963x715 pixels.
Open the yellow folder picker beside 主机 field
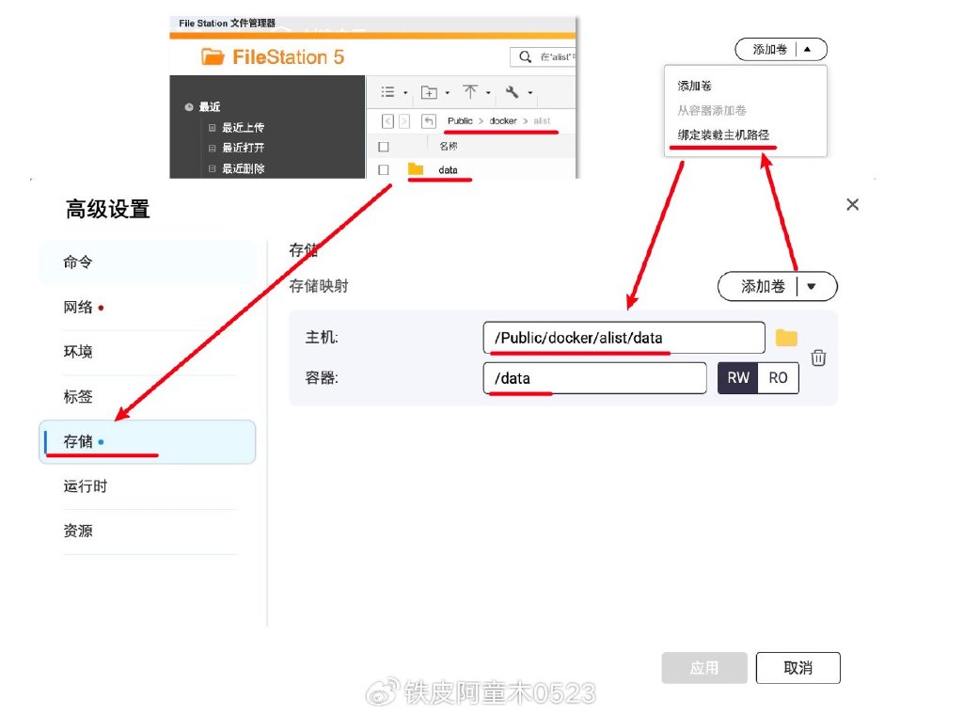(786, 337)
